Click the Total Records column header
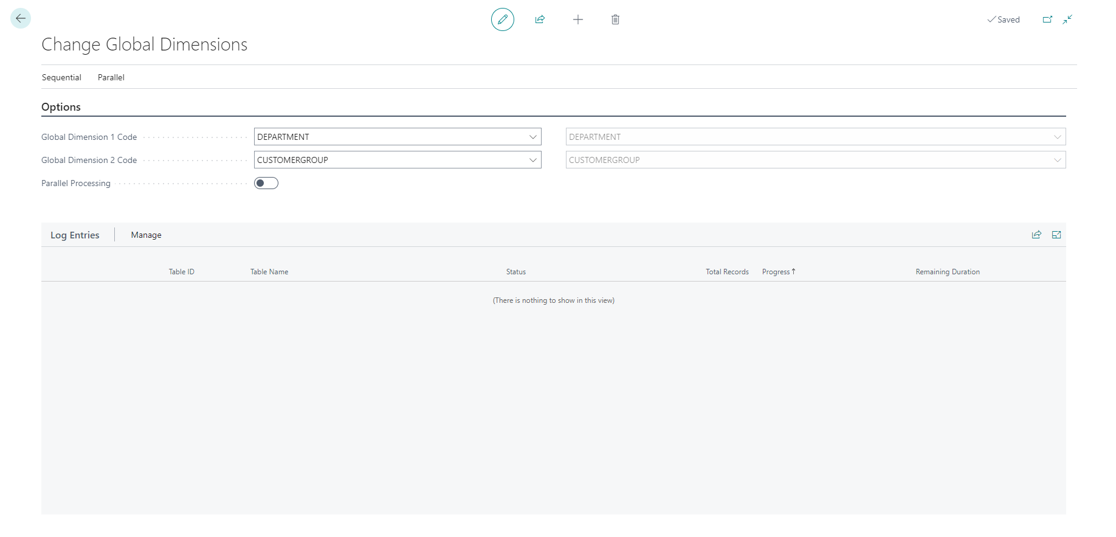This screenshot has width=1116, height=537. tap(727, 272)
